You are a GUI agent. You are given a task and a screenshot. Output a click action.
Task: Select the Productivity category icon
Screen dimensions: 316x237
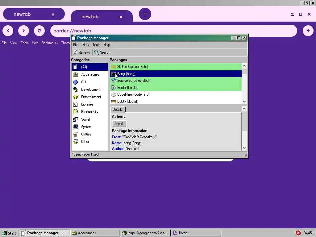coord(76,112)
